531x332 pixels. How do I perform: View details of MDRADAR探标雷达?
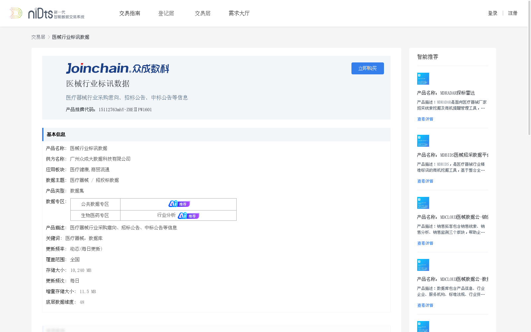[x=425, y=119]
